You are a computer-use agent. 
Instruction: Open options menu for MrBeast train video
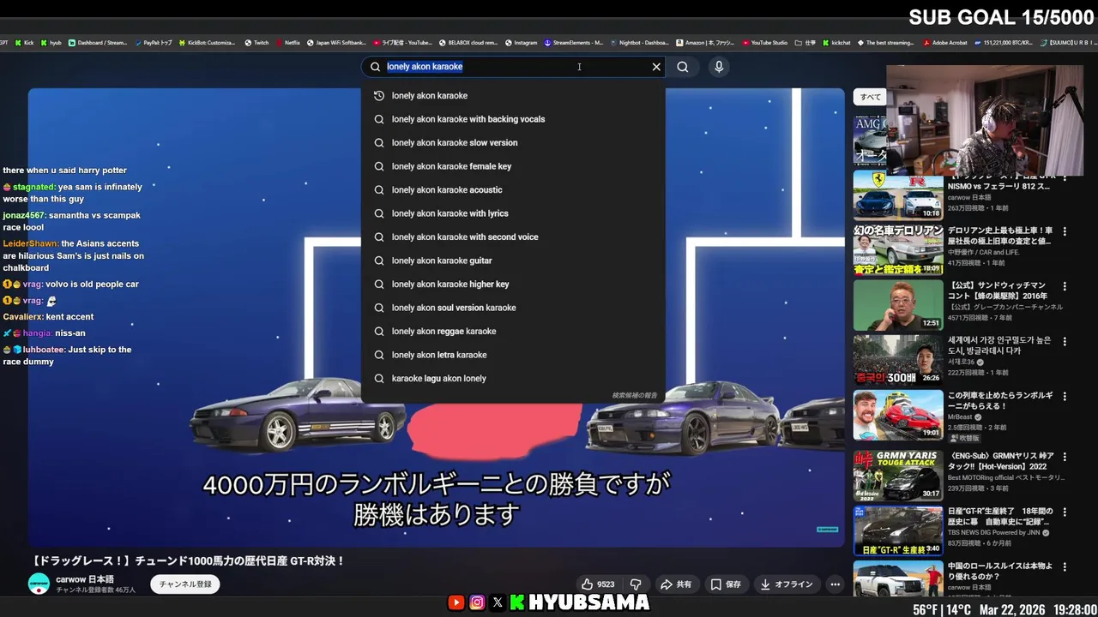[x=1065, y=396]
